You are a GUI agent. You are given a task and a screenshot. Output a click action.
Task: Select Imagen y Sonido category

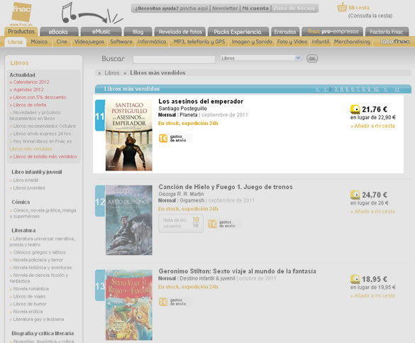pos(252,42)
